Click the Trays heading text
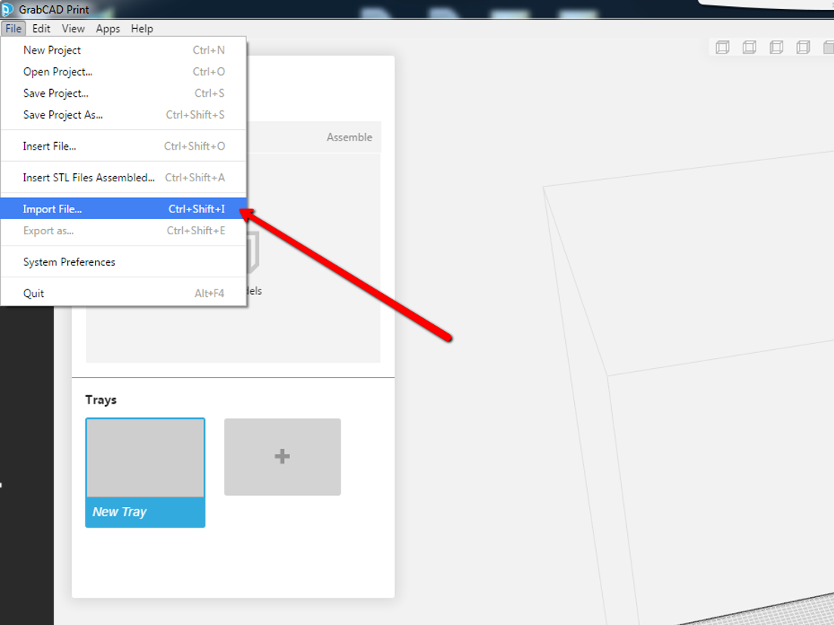Image resolution: width=834 pixels, height=625 pixels. [101, 400]
